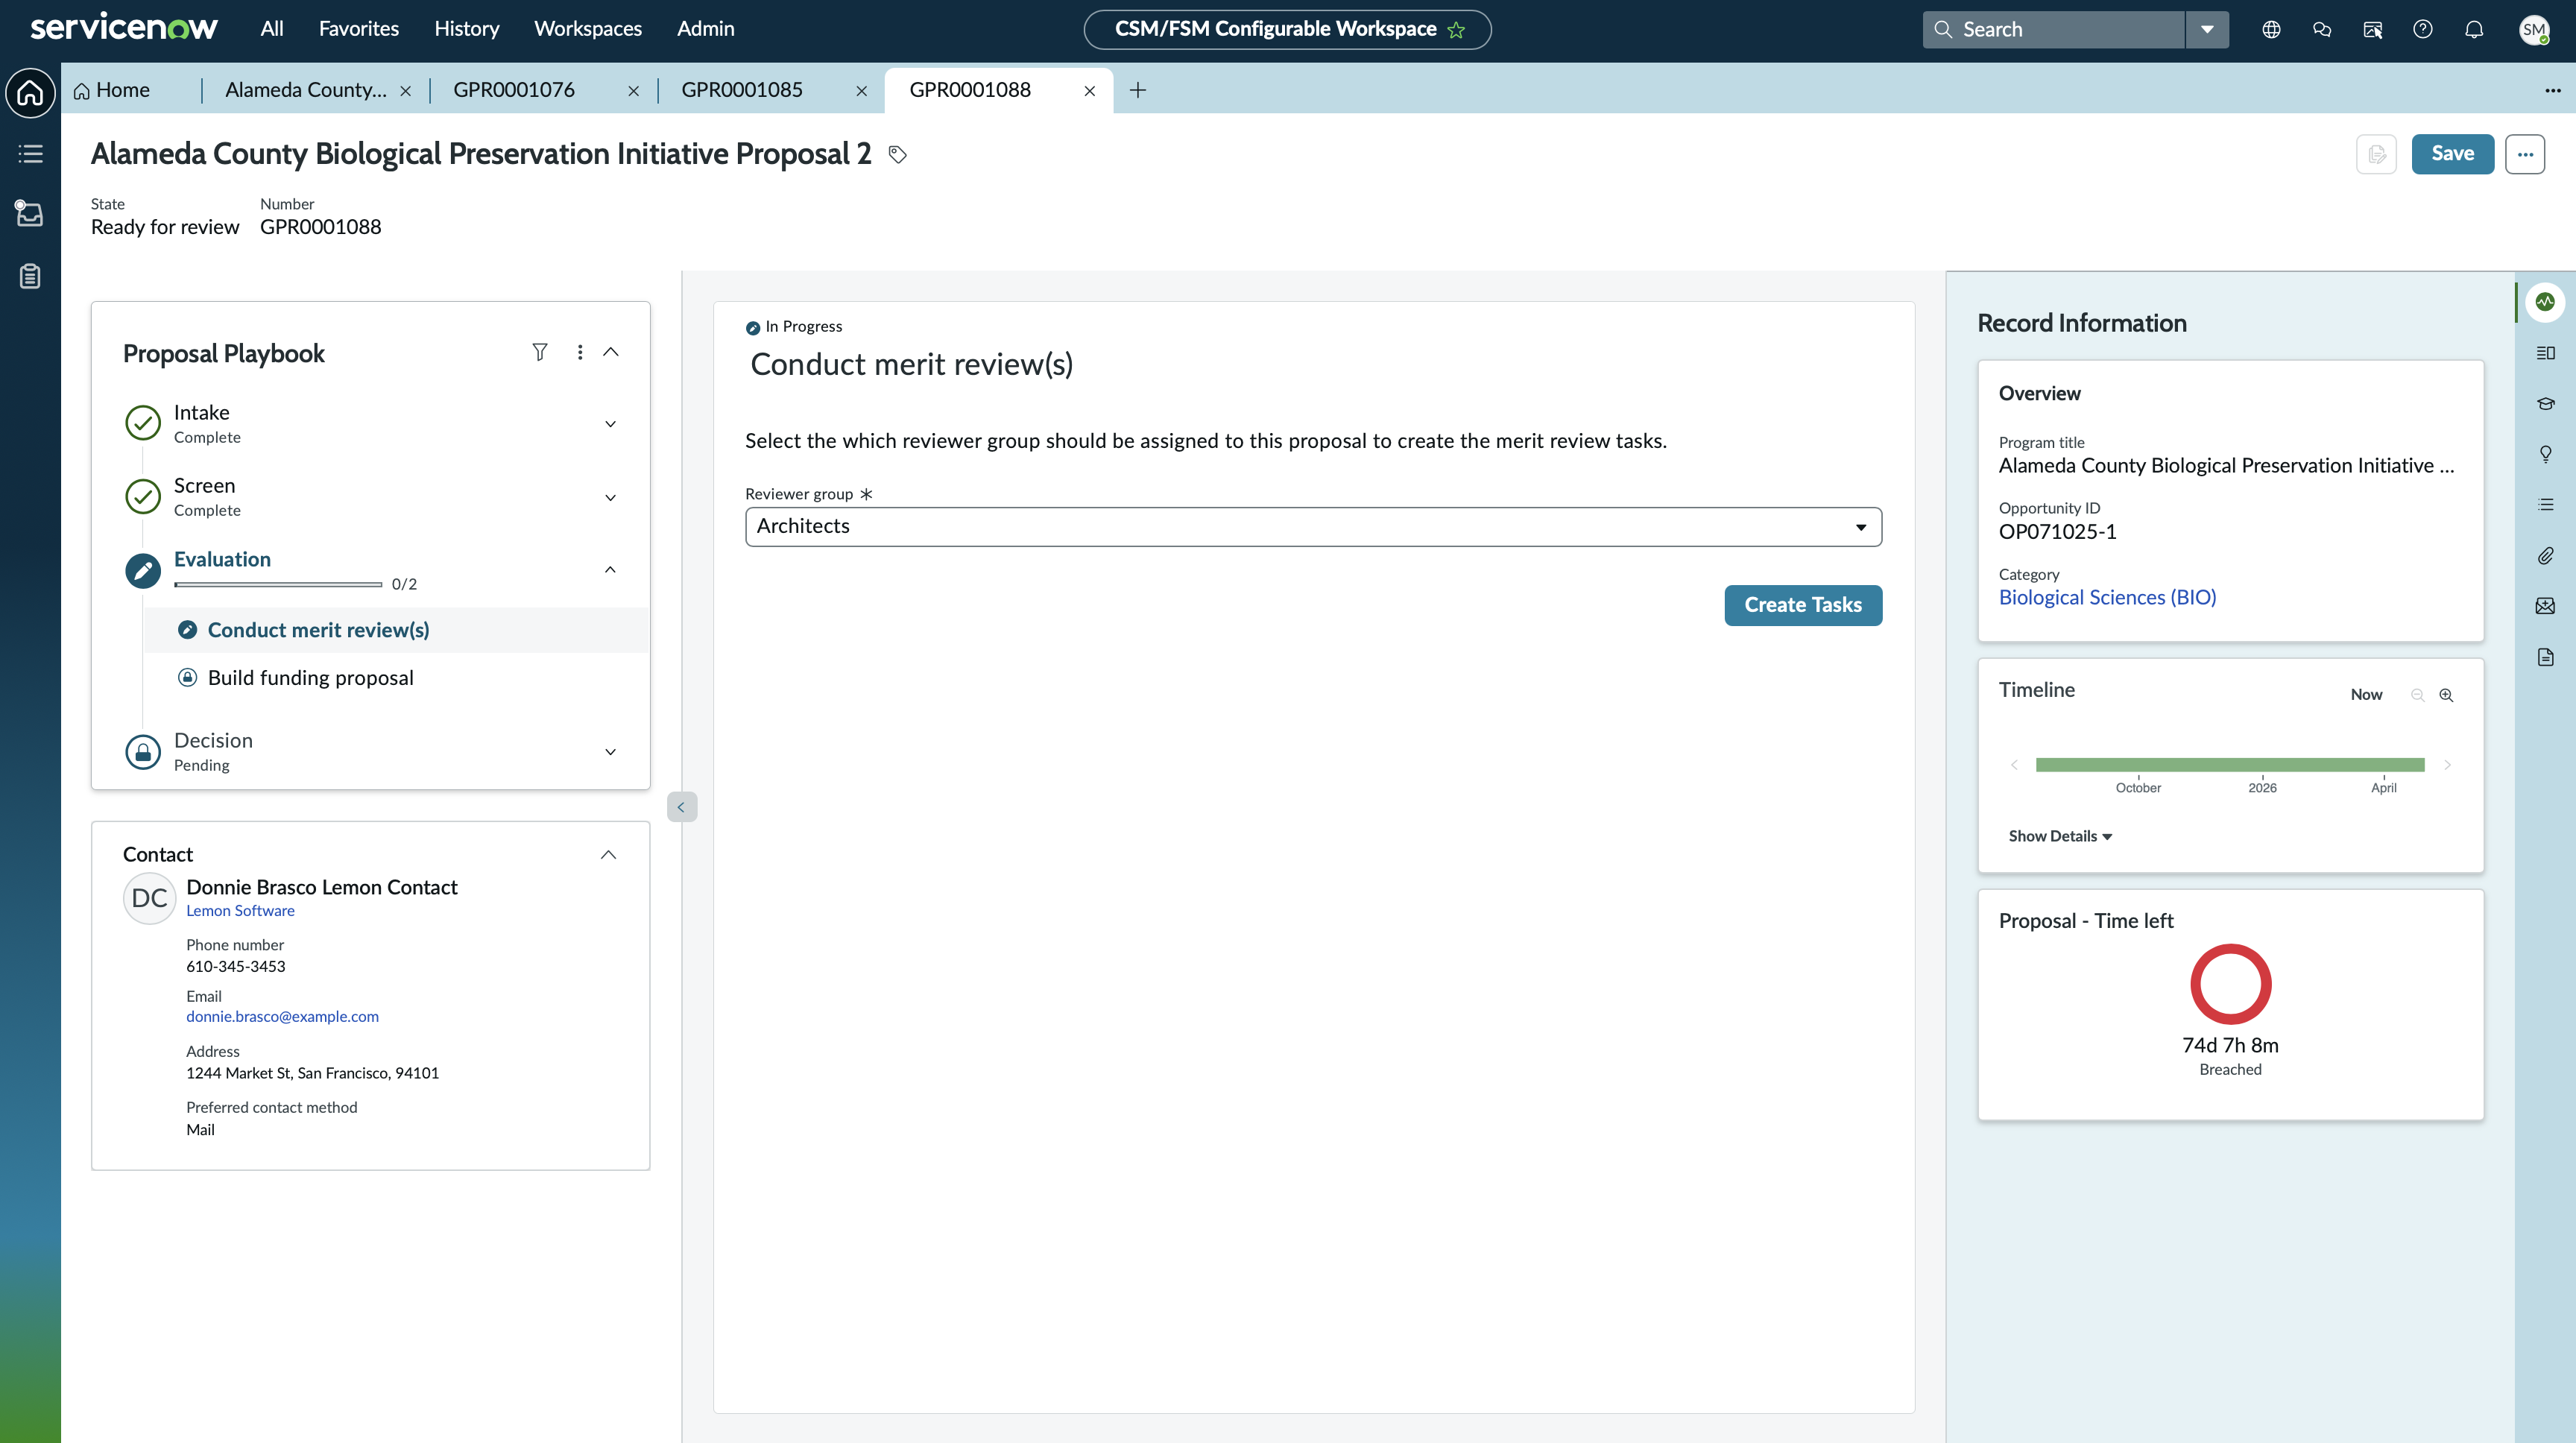Expand Show Details in Timeline

tap(2060, 836)
